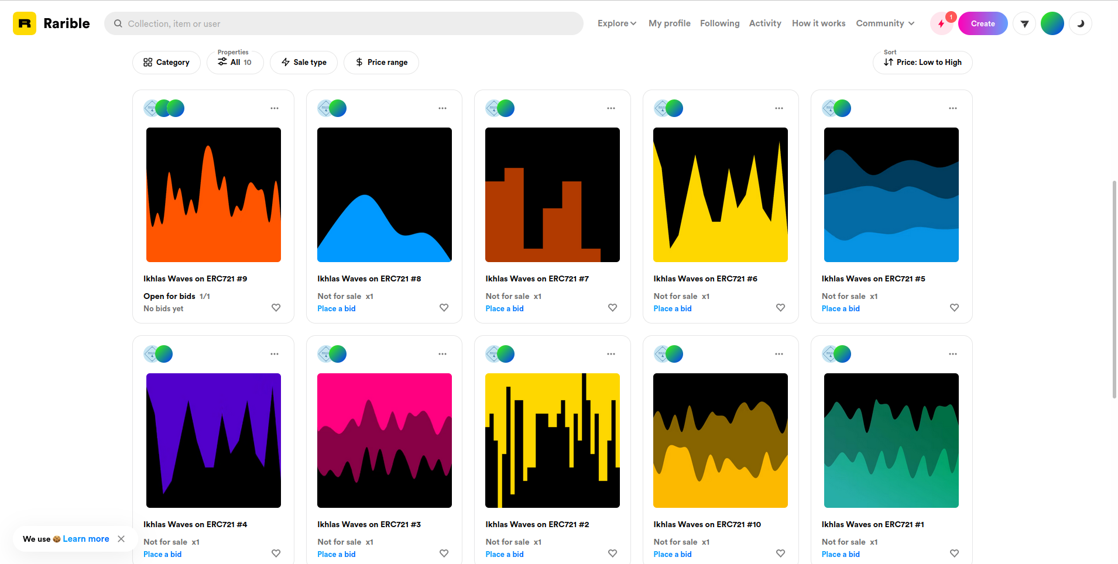Like Ikhlas Waves #5 with heart icon

(955, 308)
